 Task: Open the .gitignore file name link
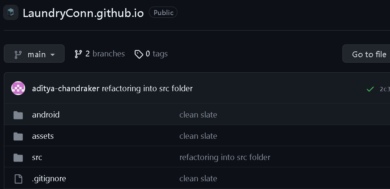point(49,179)
